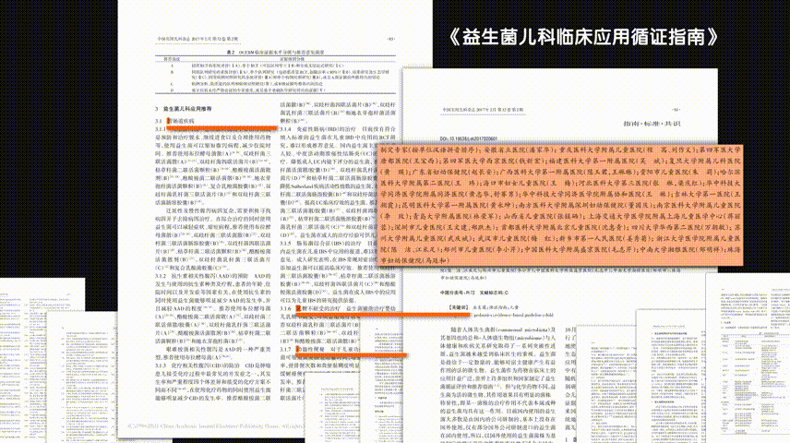Click the title 《益生菌儿科临床应用循证指南》
This screenshot has width=790, height=443.
[583, 37]
